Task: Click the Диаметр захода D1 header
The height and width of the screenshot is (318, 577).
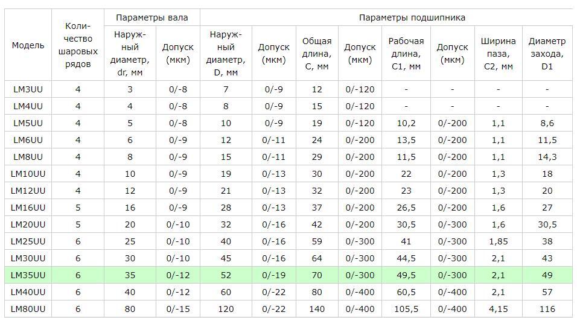Action: click(x=547, y=54)
